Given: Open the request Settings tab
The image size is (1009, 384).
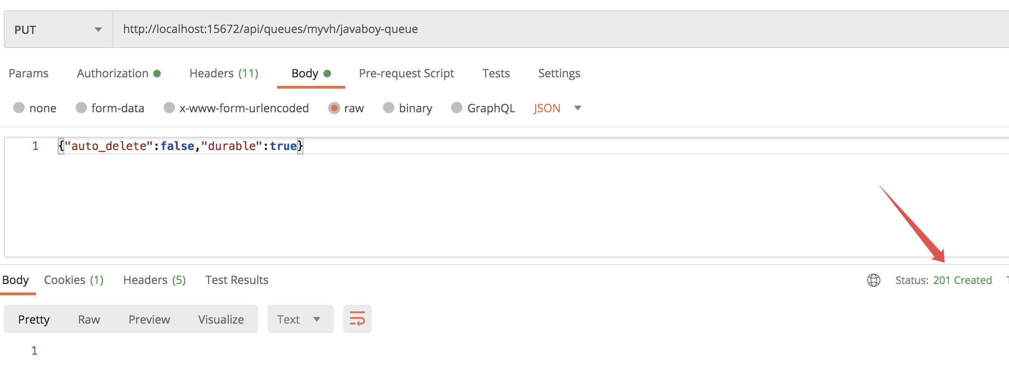Looking at the screenshot, I should (559, 74).
